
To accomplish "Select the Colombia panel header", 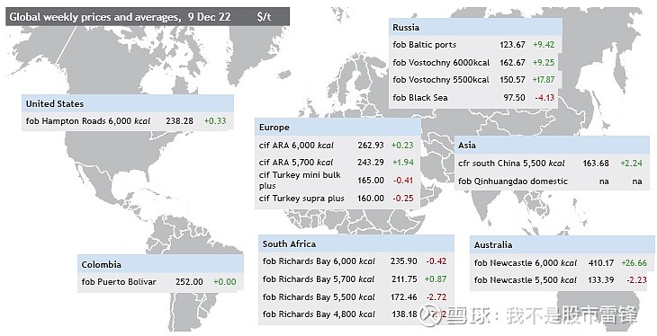I will point(160,264).
